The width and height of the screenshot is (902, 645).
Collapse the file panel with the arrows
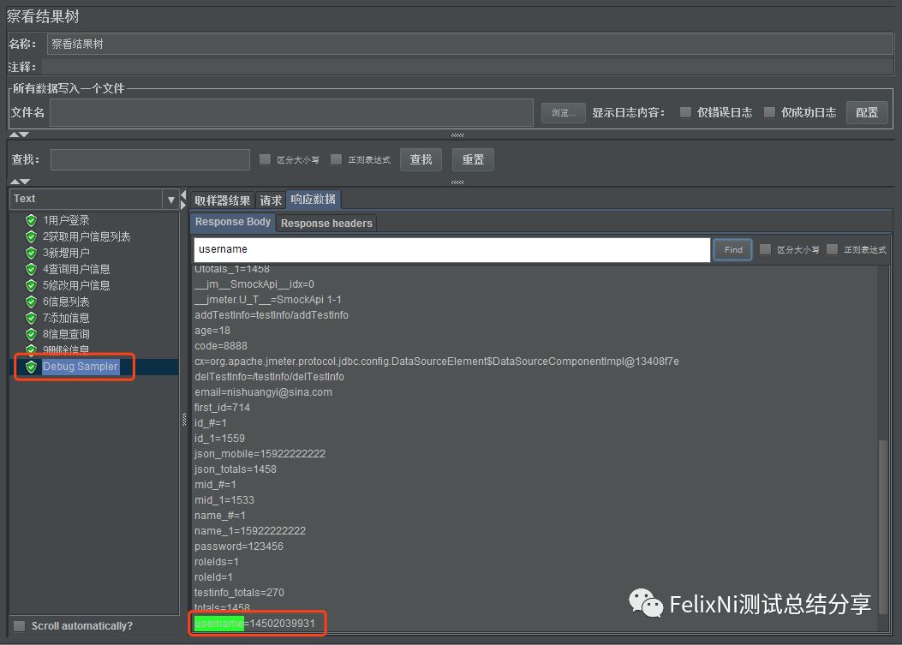(19, 134)
